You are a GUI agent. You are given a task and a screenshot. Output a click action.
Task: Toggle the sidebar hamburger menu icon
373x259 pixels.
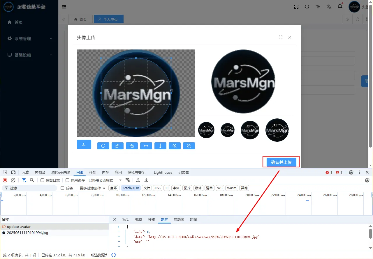pyautogui.click(x=64, y=7)
